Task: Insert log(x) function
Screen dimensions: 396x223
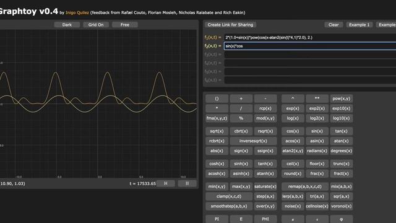Action: [293, 118]
